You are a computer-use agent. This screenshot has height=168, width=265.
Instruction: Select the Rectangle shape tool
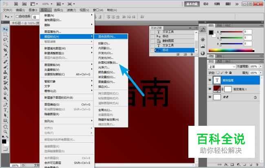(x=5, y=121)
